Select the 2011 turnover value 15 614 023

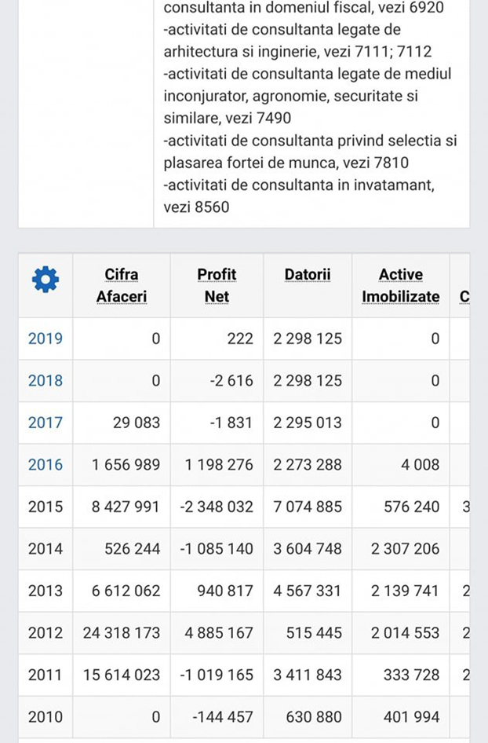121,675
